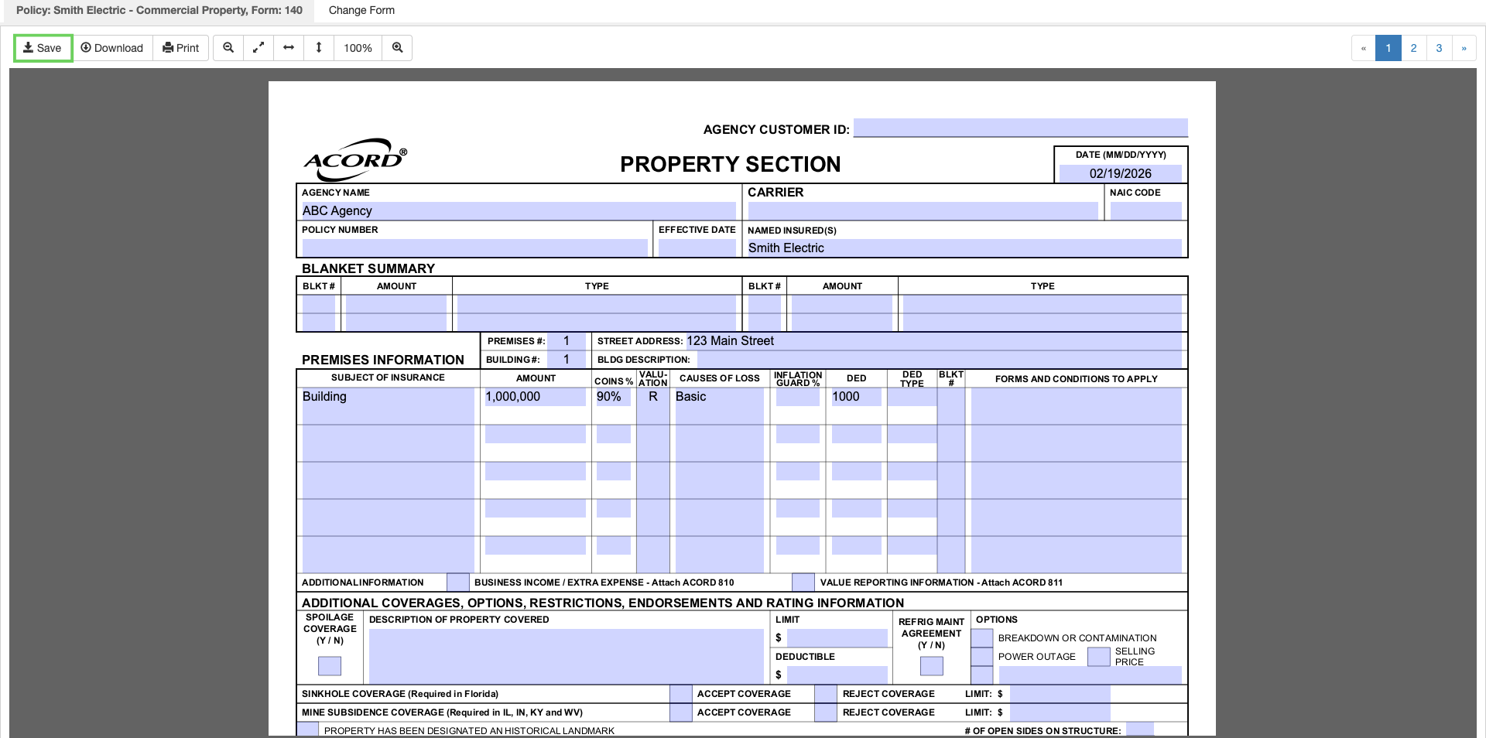Click the Policy Number field

474,248
